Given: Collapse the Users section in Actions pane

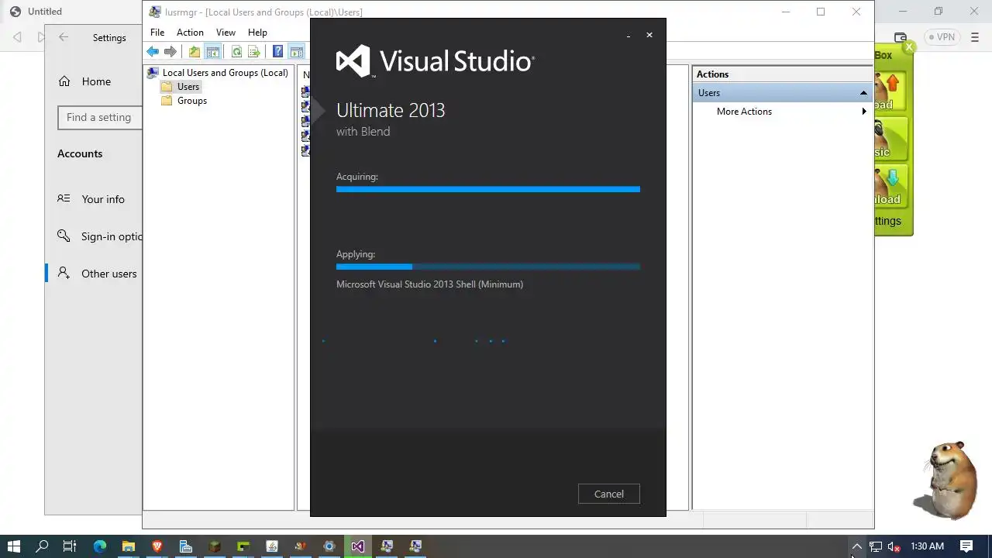Looking at the screenshot, I should (x=863, y=93).
